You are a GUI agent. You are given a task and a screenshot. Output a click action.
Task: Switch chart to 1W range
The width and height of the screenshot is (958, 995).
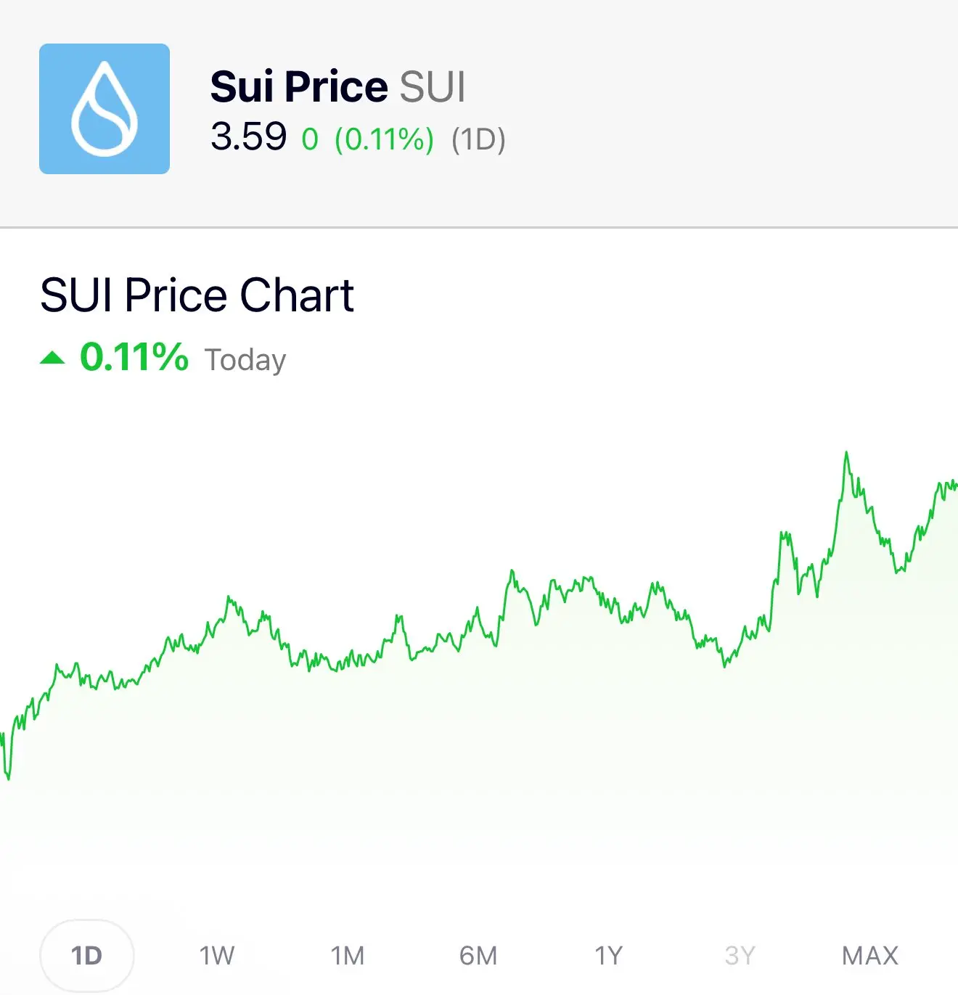pyautogui.click(x=217, y=955)
